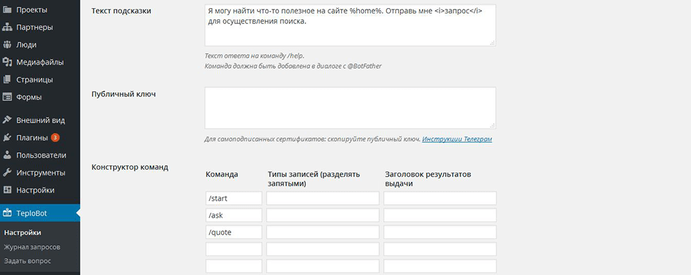Click the Plugins (Плагины) plug icon
The height and width of the screenshot is (275, 691).
[x=7, y=137]
